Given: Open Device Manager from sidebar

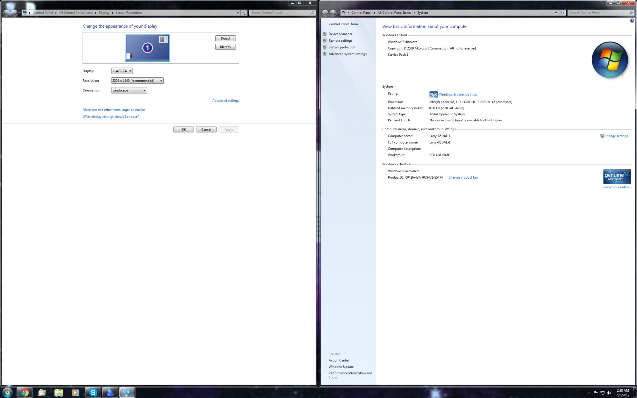Looking at the screenshot, I should pyautogui.click(x=340, y=34).
